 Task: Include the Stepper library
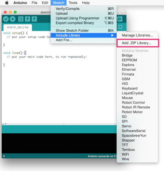pyautogui.click(x=137, y=140)
